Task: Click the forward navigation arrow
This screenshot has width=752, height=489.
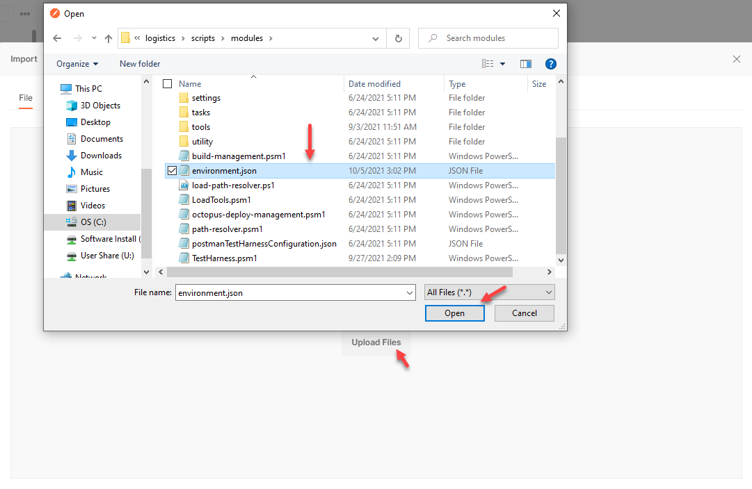Action: pyautogui.click(x=77, y=38)
